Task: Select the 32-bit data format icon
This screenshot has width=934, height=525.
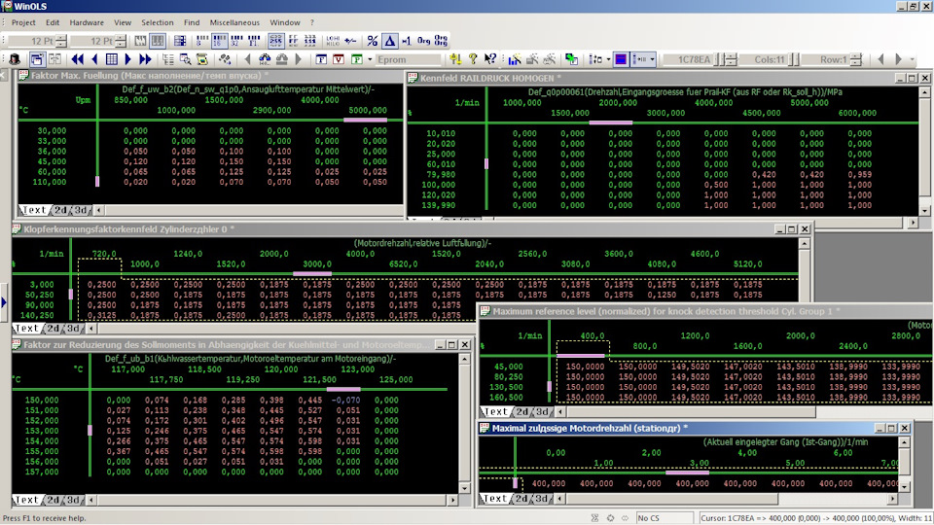Action: click(x=236, y=41)
